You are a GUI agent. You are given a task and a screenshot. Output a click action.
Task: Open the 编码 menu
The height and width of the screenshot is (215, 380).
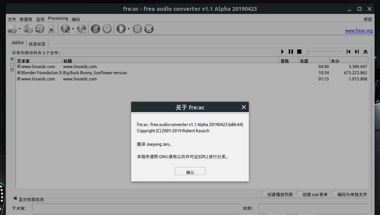tap(75, 19)
